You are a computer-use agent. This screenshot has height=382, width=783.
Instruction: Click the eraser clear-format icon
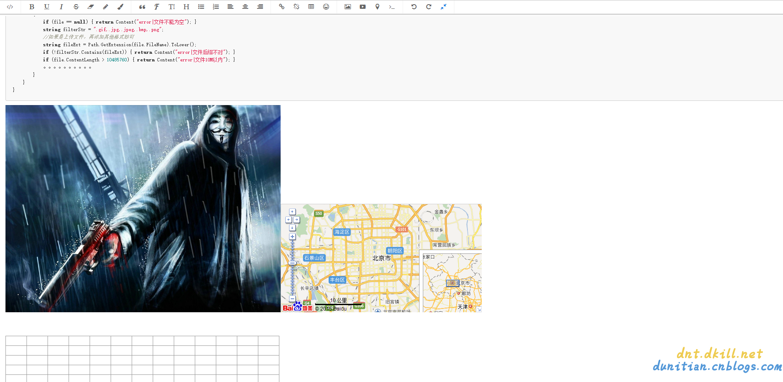(x=91, y=7)
